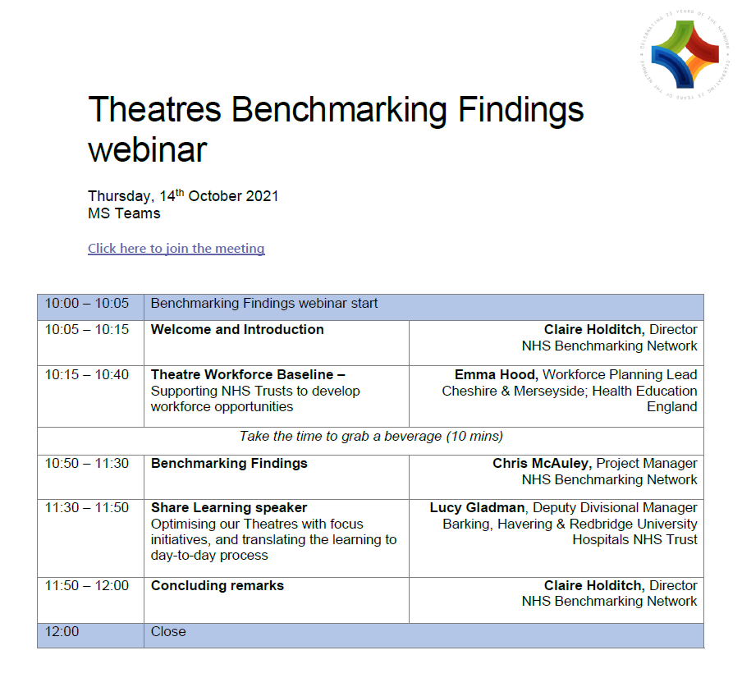Select the 'Welcome and Introduction' heading
The width and height of the screenshot is (742, 687).
237,329
